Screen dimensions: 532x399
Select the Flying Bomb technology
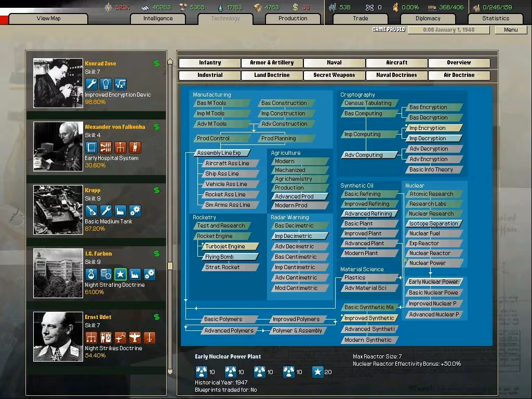(230, 257)
